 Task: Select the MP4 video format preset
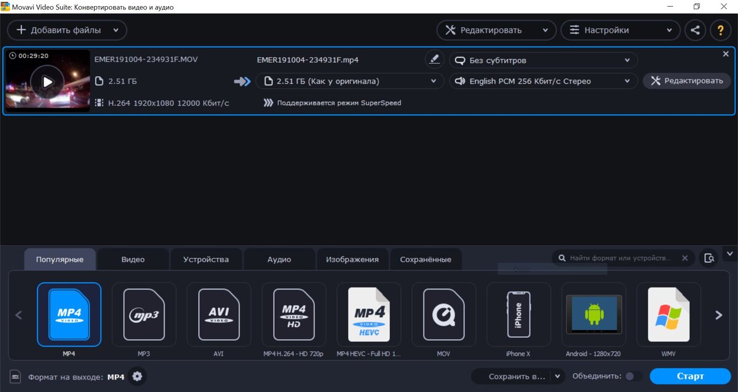click(69, 315)
